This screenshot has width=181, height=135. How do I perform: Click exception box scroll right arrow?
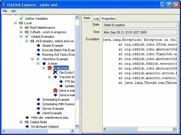point(174,129)
